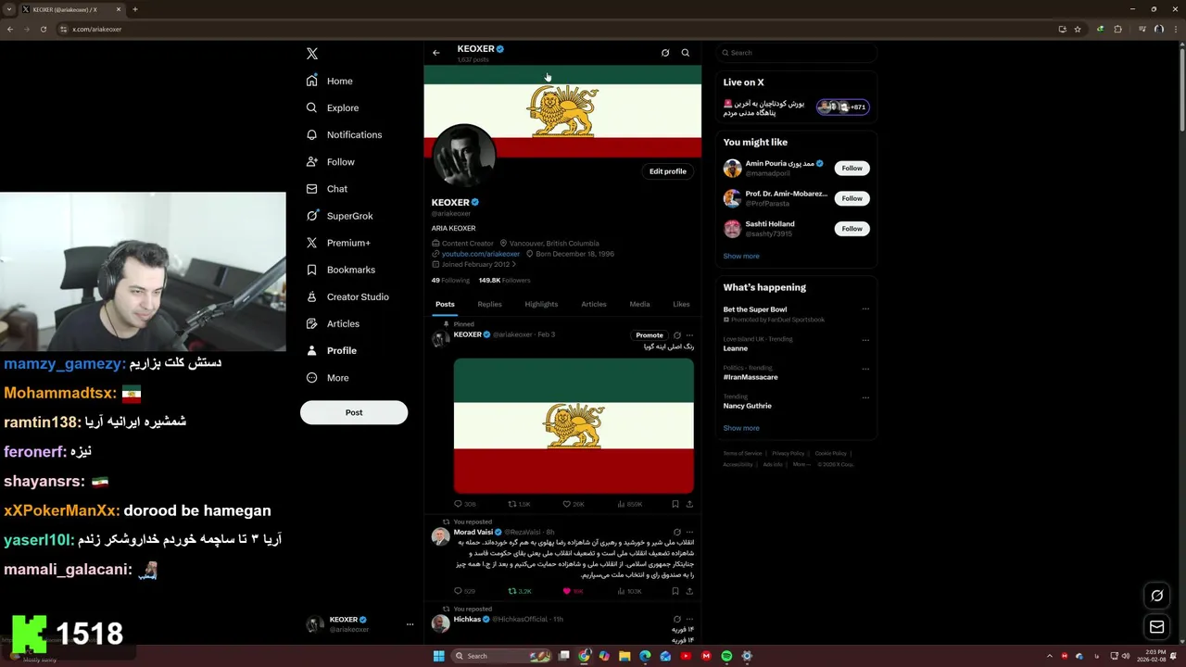Select the Posts tab
This screenshot has width=1186, height=667.
click(x=445, y=304)
